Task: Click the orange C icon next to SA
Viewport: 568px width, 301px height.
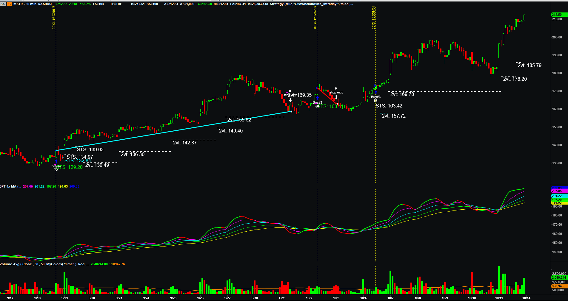Action: click(x=10, y=4)
